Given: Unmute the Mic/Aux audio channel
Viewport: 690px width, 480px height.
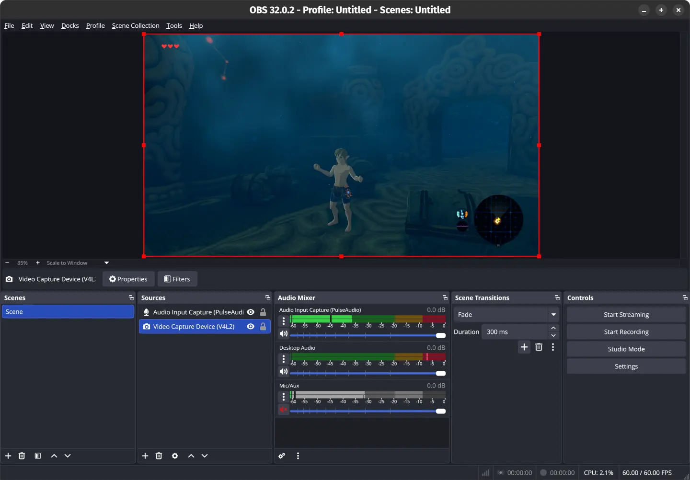Looking at the screenshot, I should point(284,410).
